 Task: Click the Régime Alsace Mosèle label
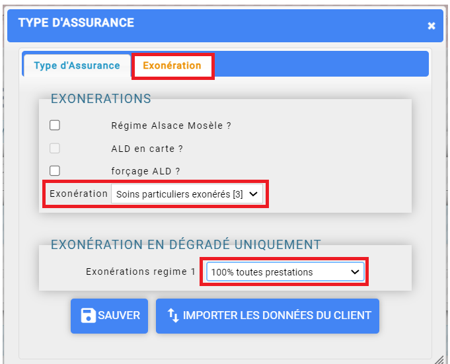point(171,126)
